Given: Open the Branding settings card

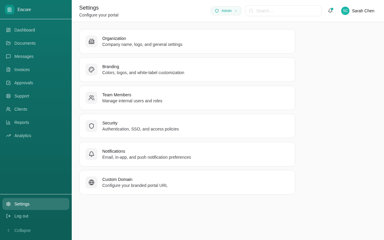Looking at the screenshot, I should 187,69.
